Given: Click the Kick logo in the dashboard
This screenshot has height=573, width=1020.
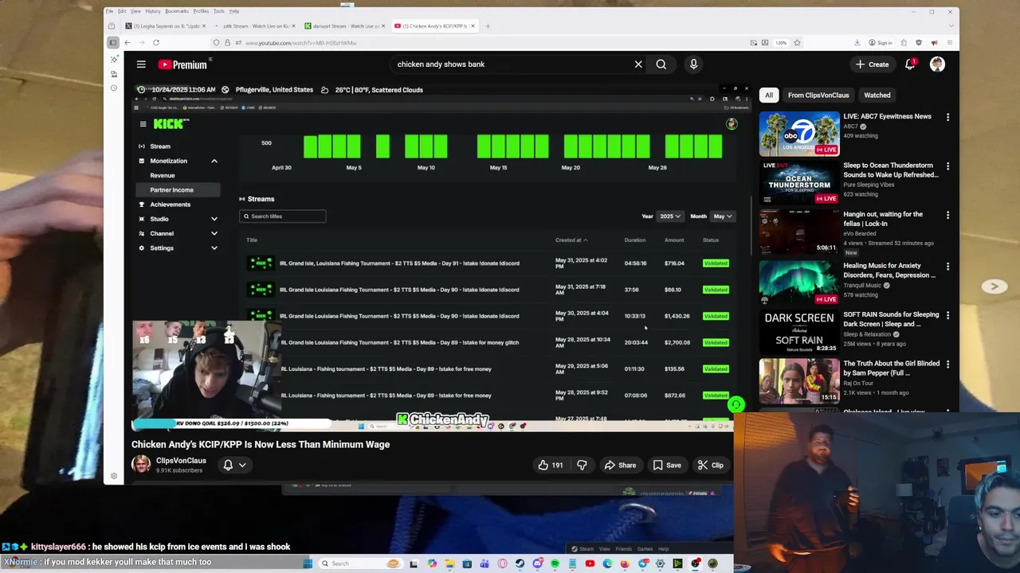Looking at the screenshot, I should point(171,123).
